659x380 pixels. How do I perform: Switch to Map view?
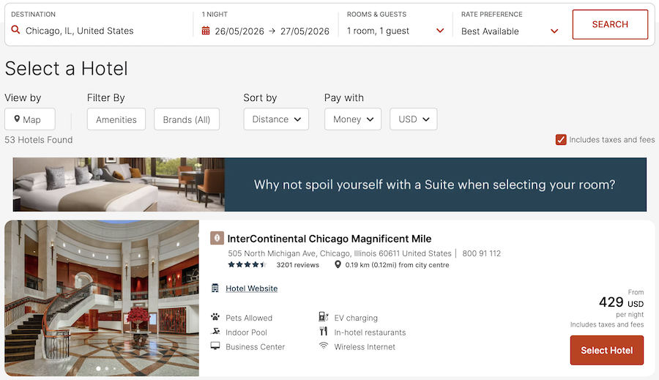(30, 119)
